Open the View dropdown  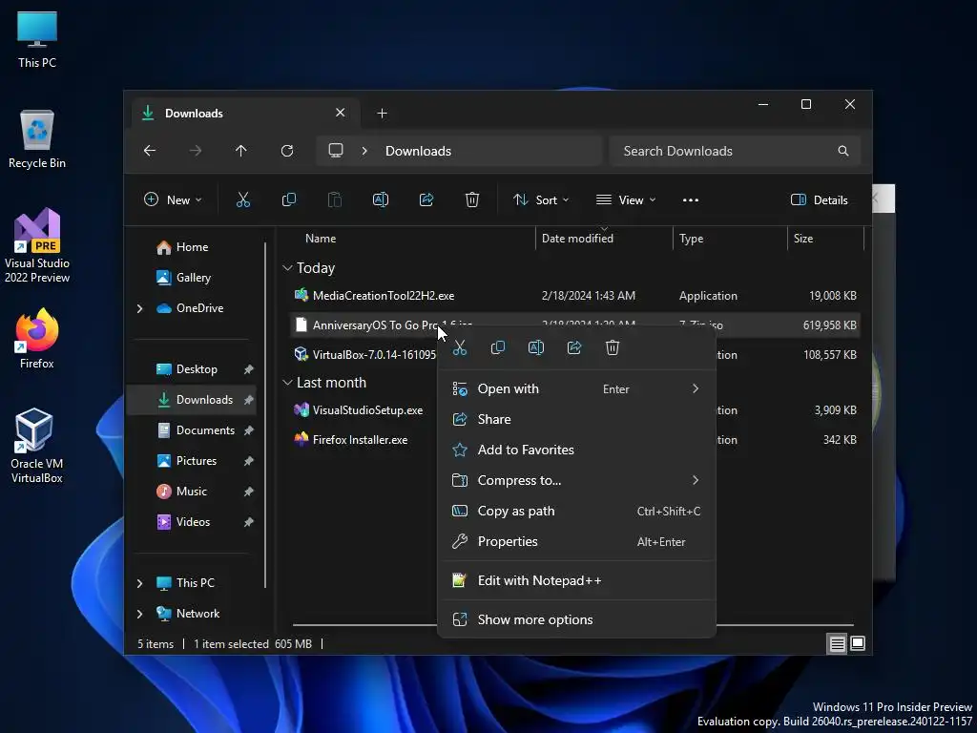626,200
